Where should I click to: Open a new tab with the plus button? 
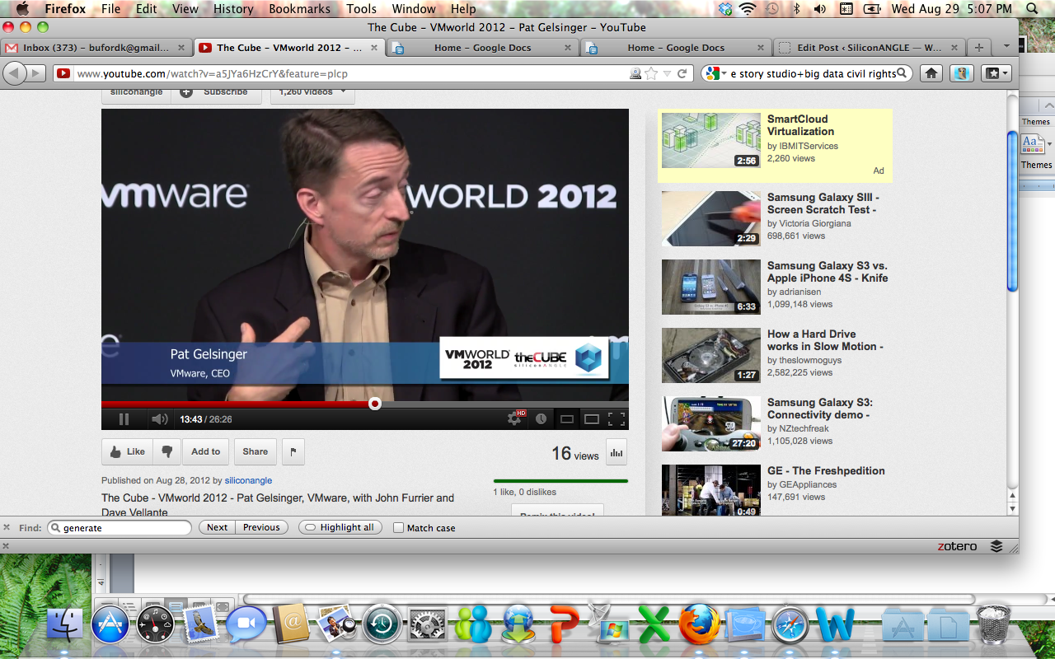[978, 48]
